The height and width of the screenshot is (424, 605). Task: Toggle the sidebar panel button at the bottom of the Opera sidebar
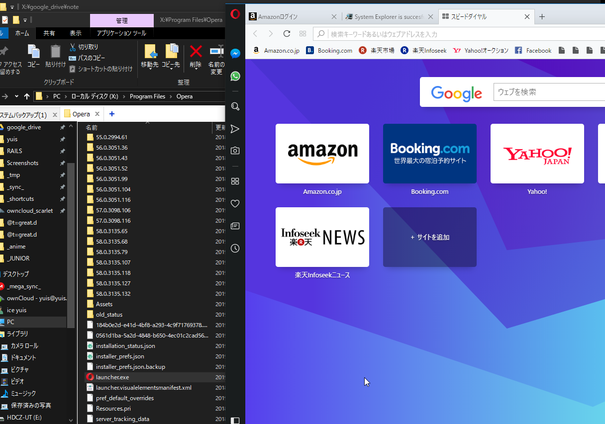[235, 420]
